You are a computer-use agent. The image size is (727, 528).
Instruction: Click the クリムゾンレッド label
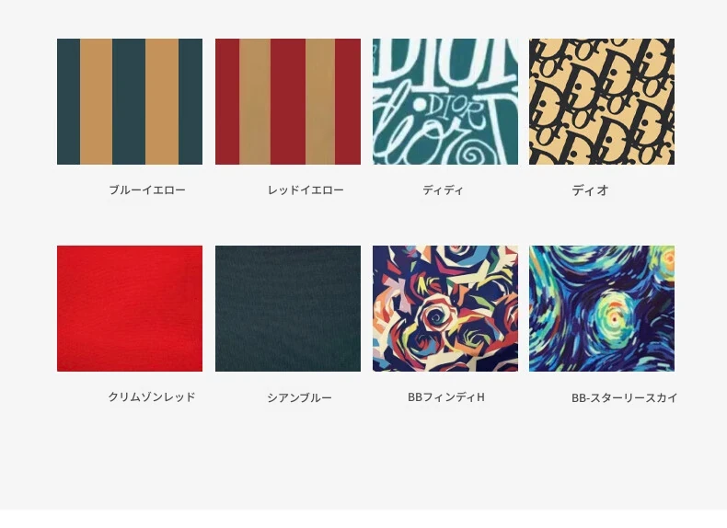click(x=152, y=396)
